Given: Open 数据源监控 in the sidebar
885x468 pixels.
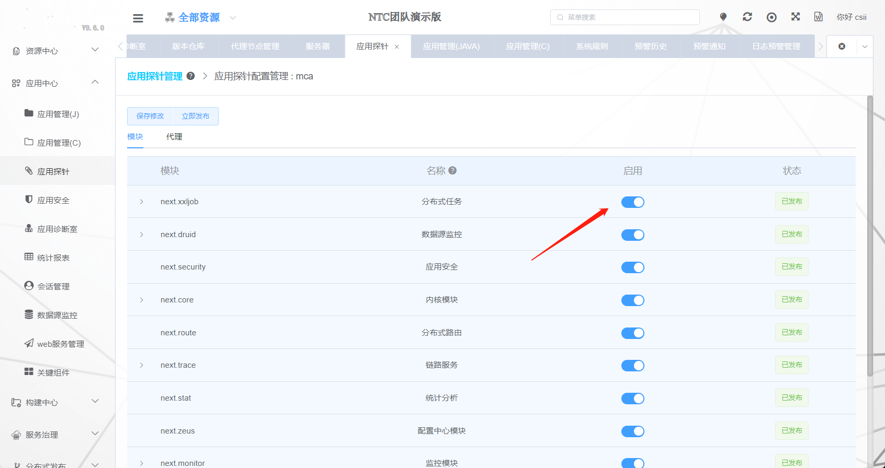Looking at the screenshot, I should coord(58,315).
